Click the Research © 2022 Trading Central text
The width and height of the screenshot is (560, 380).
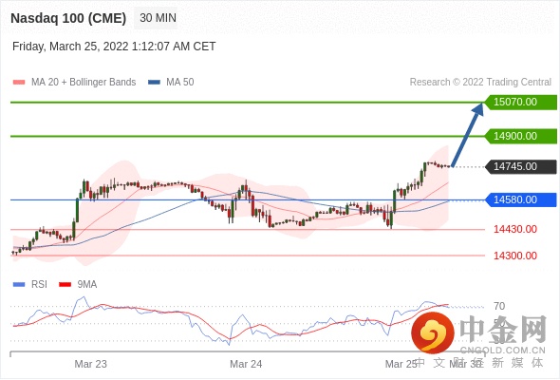pos(480,83)
